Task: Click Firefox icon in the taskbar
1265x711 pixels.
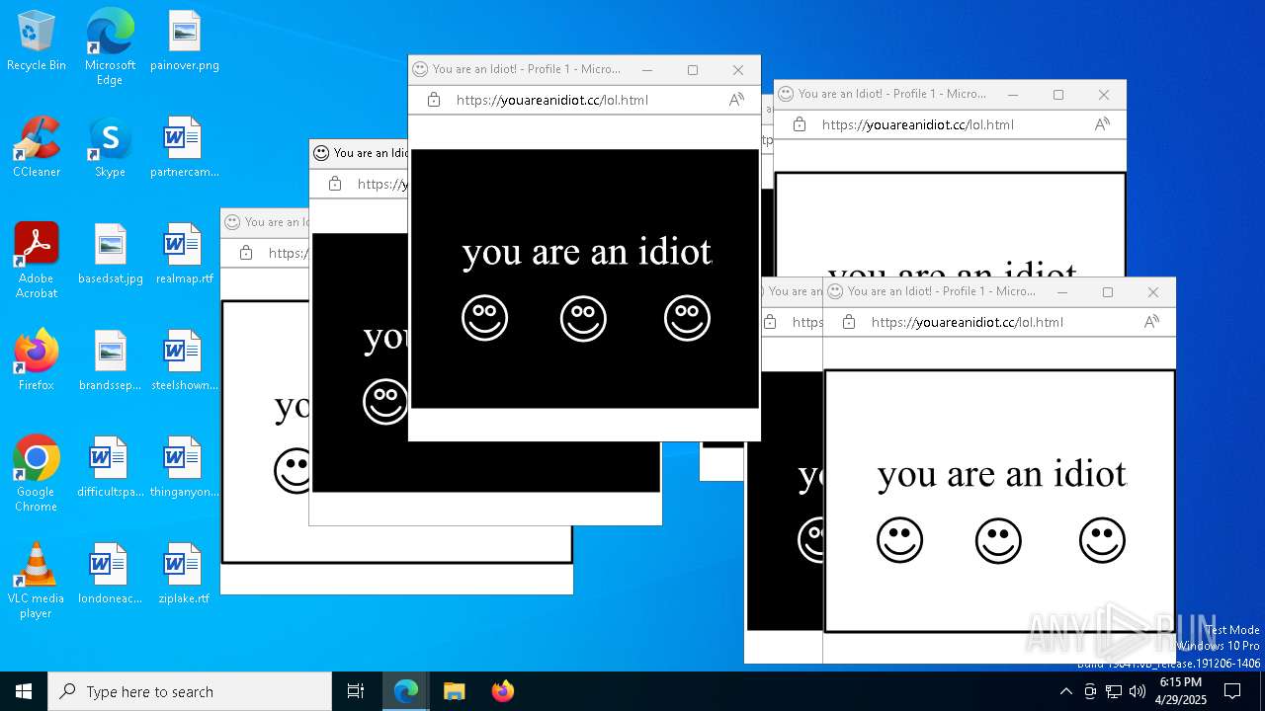Action: (x=503, y=691)
